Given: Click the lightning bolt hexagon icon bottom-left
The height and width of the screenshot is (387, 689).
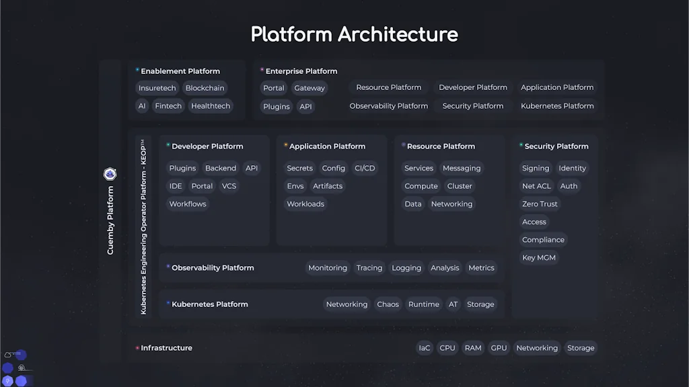Looking at the screenshot, I should pos(7,380).
